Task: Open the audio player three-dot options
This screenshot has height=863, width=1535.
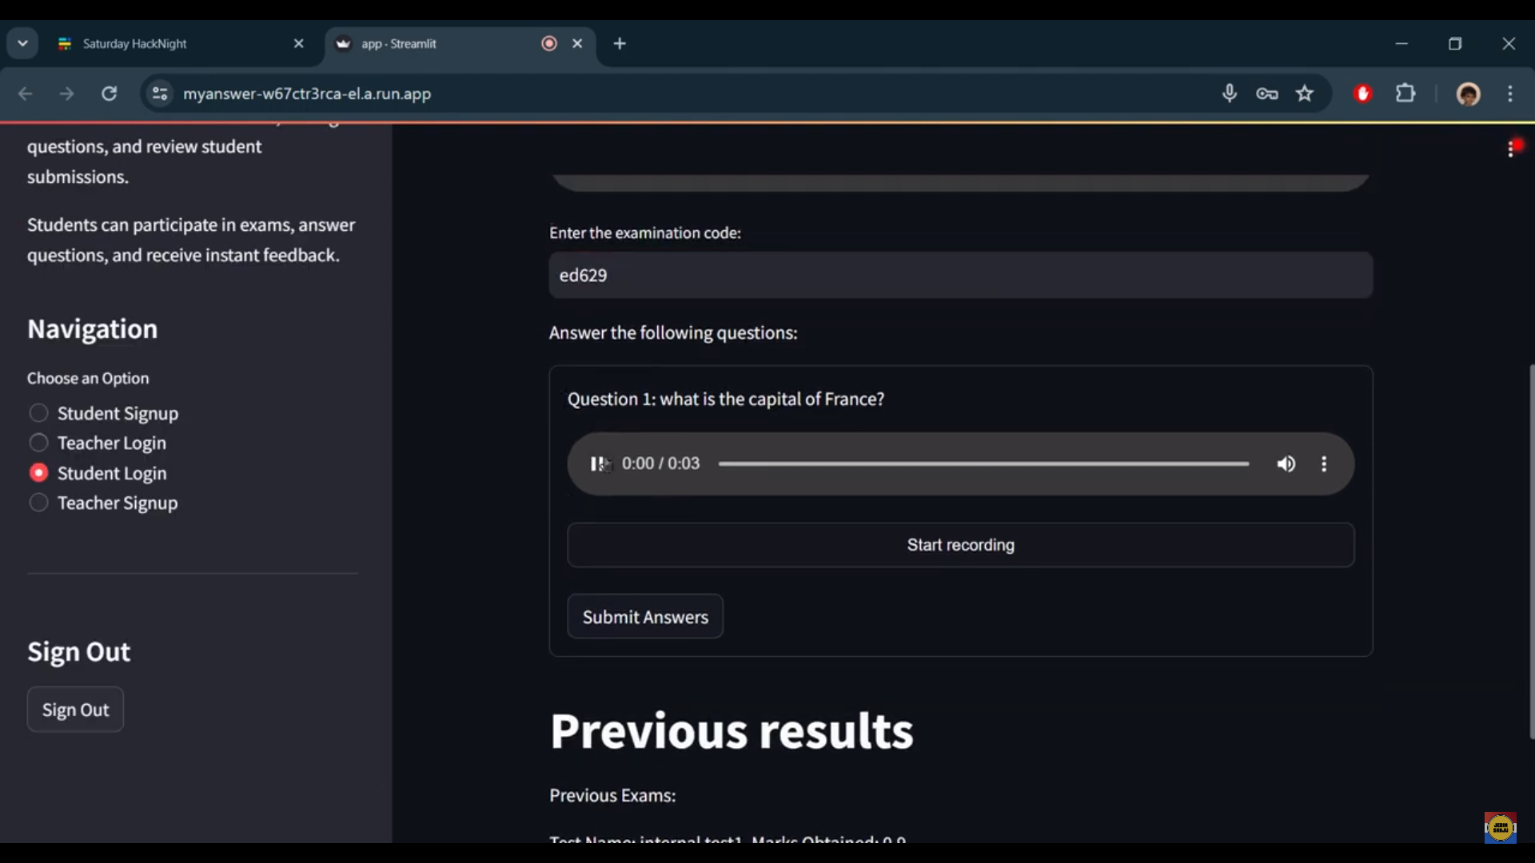Action: click(x=1324, y=463)
